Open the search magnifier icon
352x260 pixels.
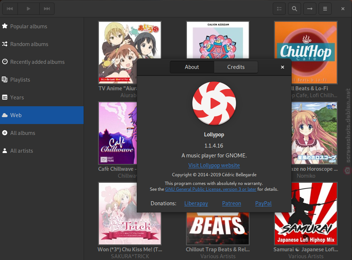tap(294, 9)
